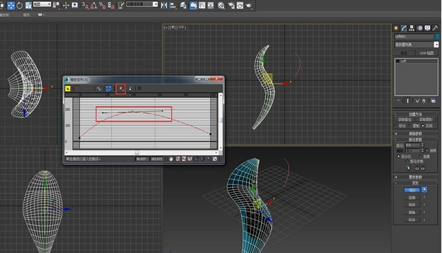Select the 复制 radio button
This screenshot has width=442, height=253.
click(x=409, y=126)
